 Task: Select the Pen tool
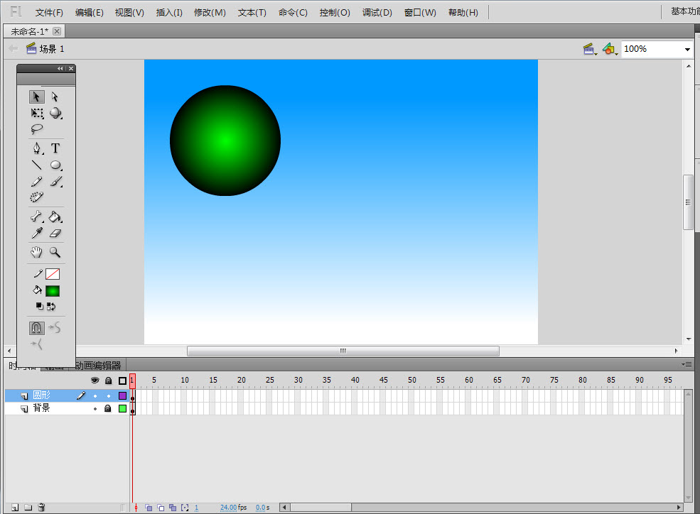(37, 148)
